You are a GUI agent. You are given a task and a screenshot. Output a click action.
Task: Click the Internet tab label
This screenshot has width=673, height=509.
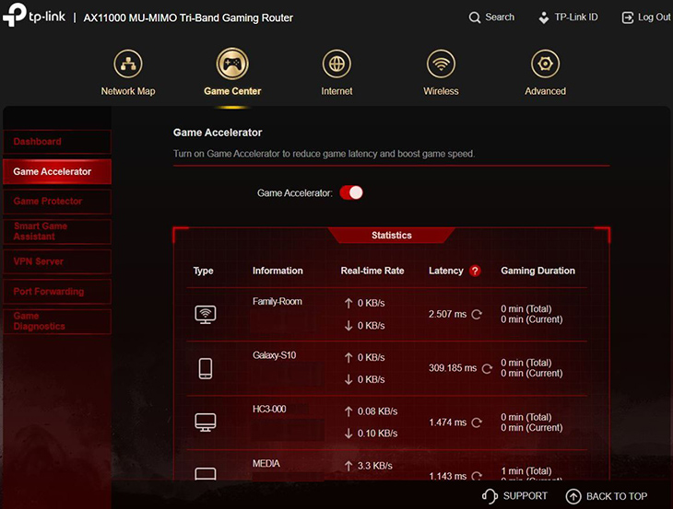336,91
